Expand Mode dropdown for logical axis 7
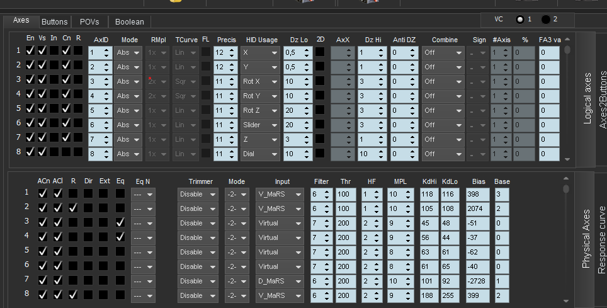 (128, 139)
